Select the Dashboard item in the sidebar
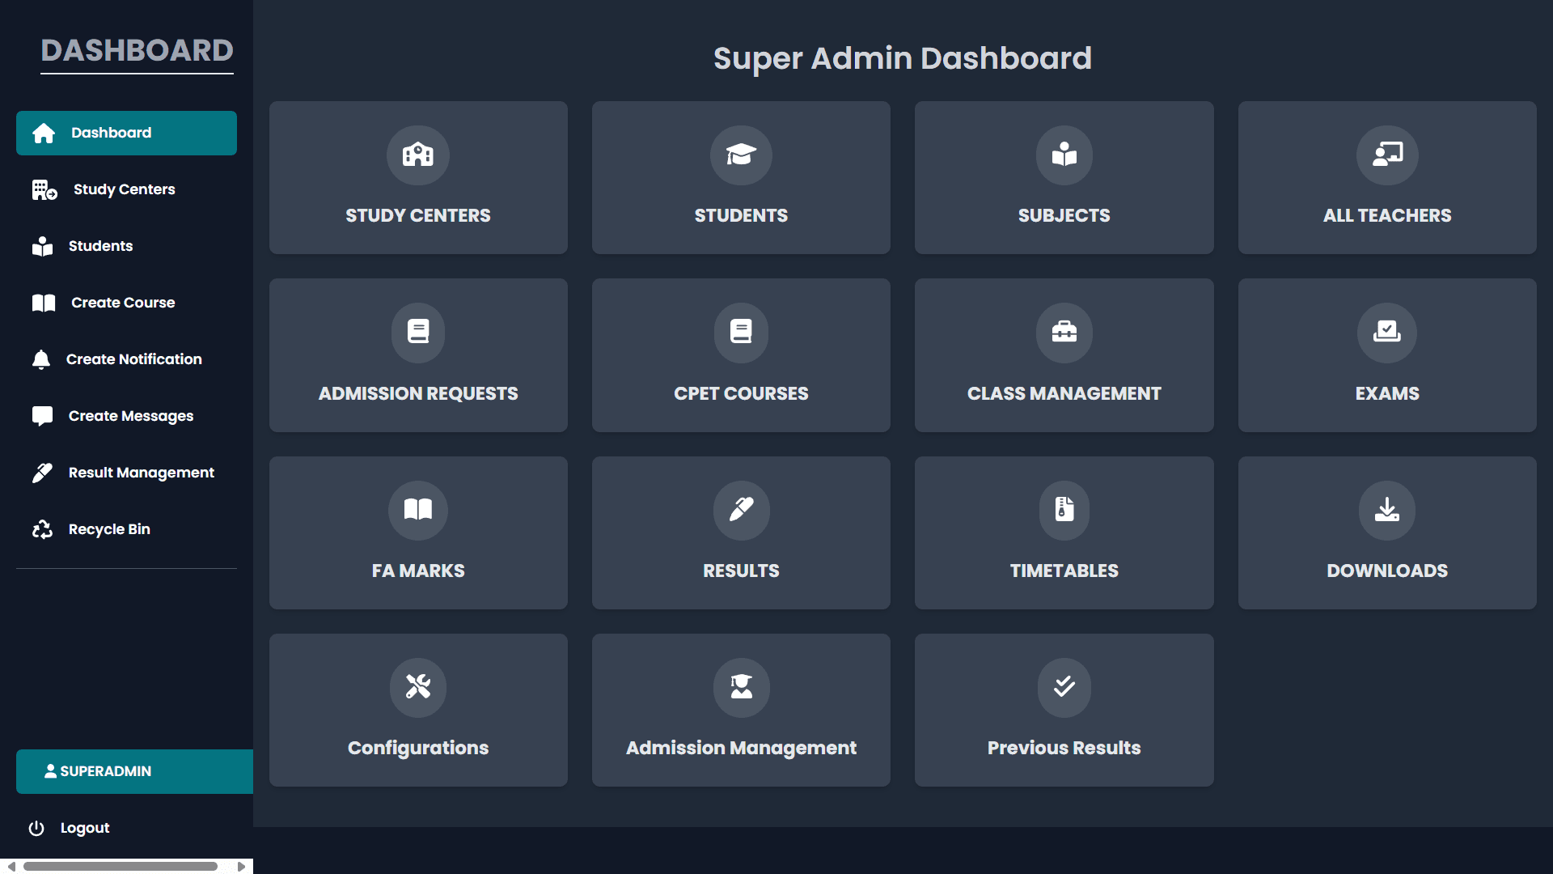The image size is (1553, 874). 126,133
